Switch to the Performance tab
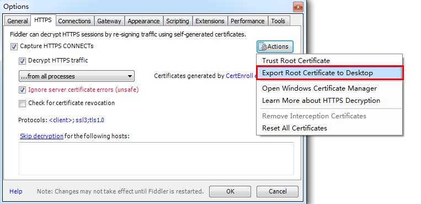The height and width of the screenshot is (204, 421). [x=248, y=21]
